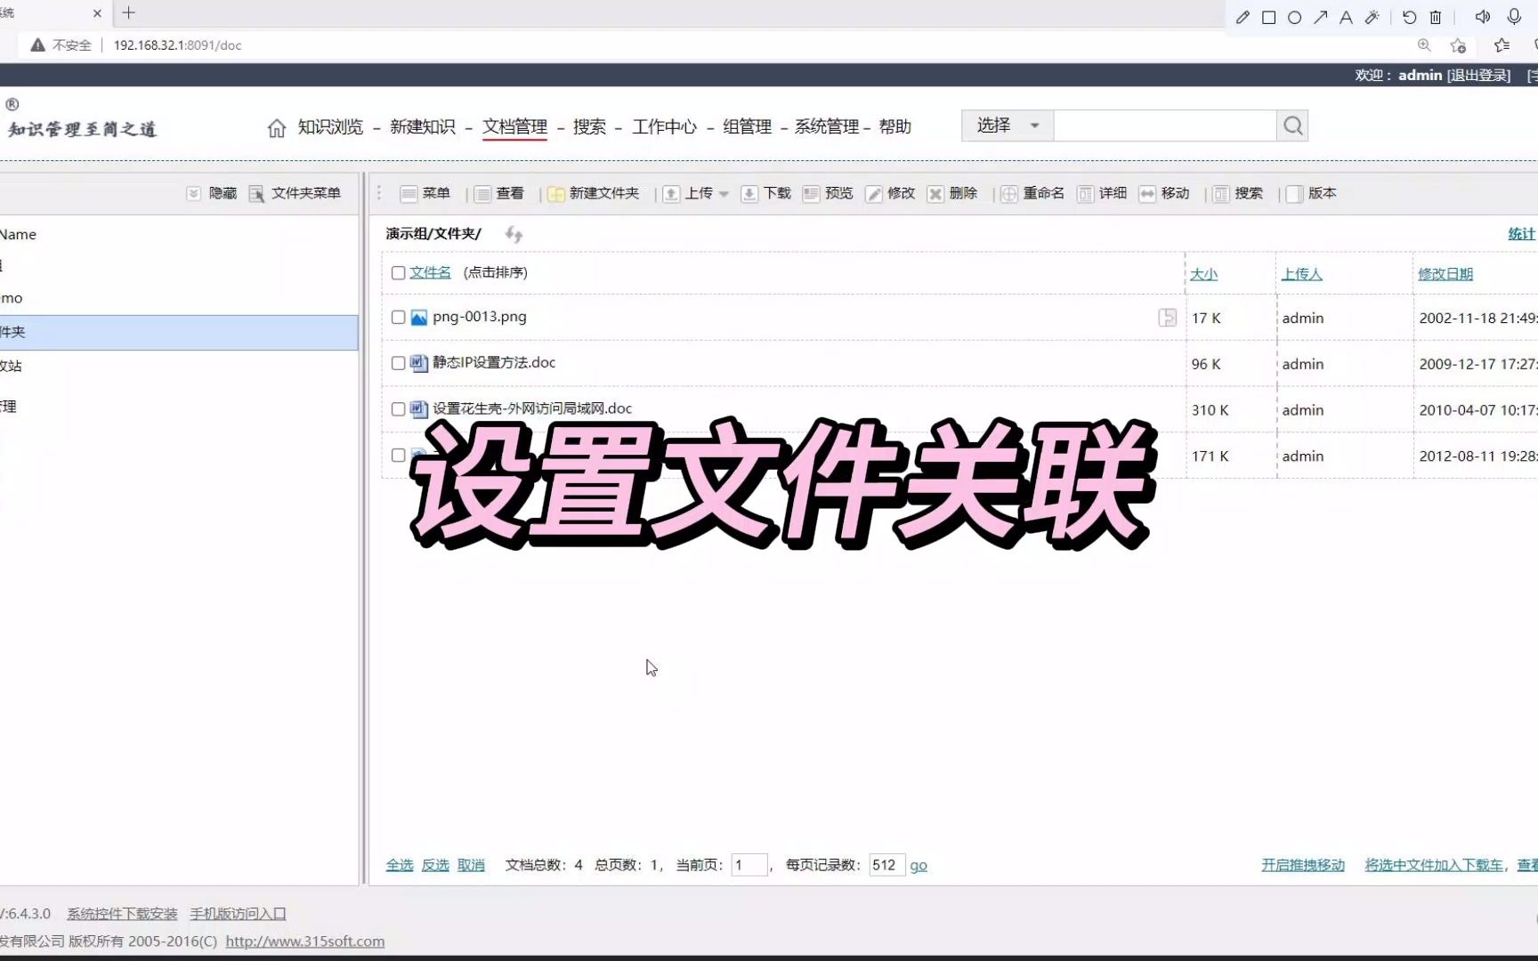Open the 系统管理 menu
Screen dimensions: 1538x961
point(827,126)
